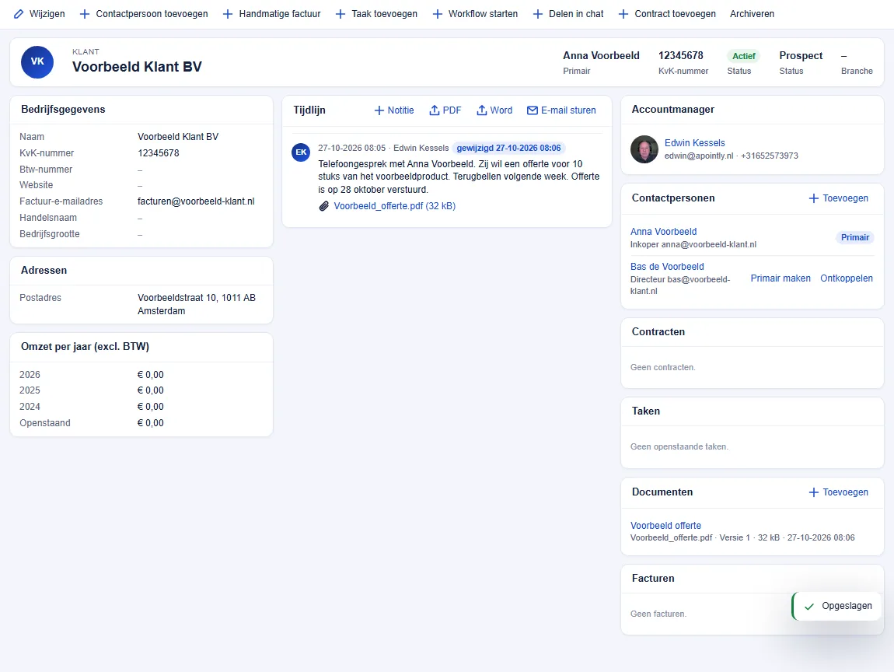Choose Handmatige factuur in top toolbar
This screenshot has width=894, height=672.
tap(271, 14)
